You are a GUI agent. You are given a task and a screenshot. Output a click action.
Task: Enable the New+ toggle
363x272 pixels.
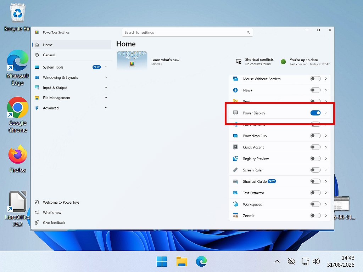tap(315, 90)
